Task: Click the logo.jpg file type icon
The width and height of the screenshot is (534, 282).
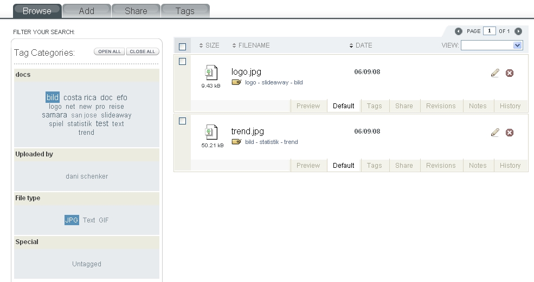Action: pyautogui.click(x=211, y=73)
